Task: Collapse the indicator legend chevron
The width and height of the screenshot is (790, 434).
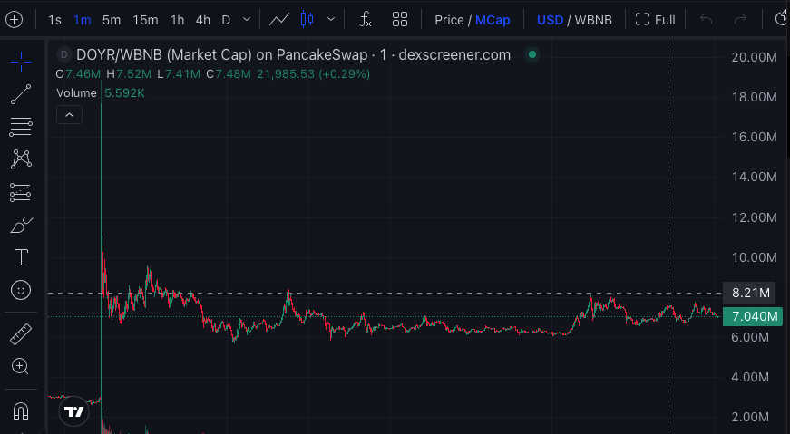Action: coord(70,115)
